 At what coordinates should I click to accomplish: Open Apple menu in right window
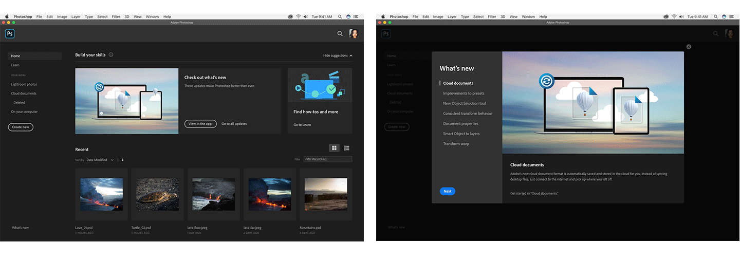pyautogui.click(x=383, y=16)
